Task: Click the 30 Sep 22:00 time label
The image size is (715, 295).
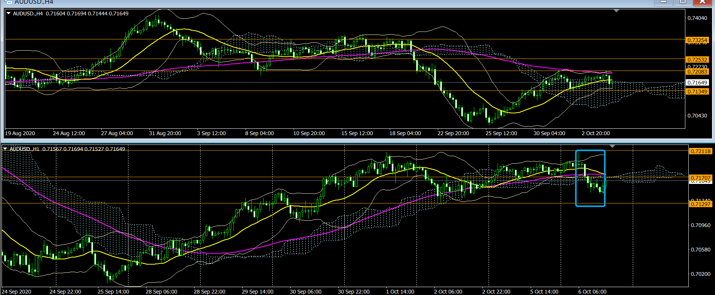Action: click(354, 292)
